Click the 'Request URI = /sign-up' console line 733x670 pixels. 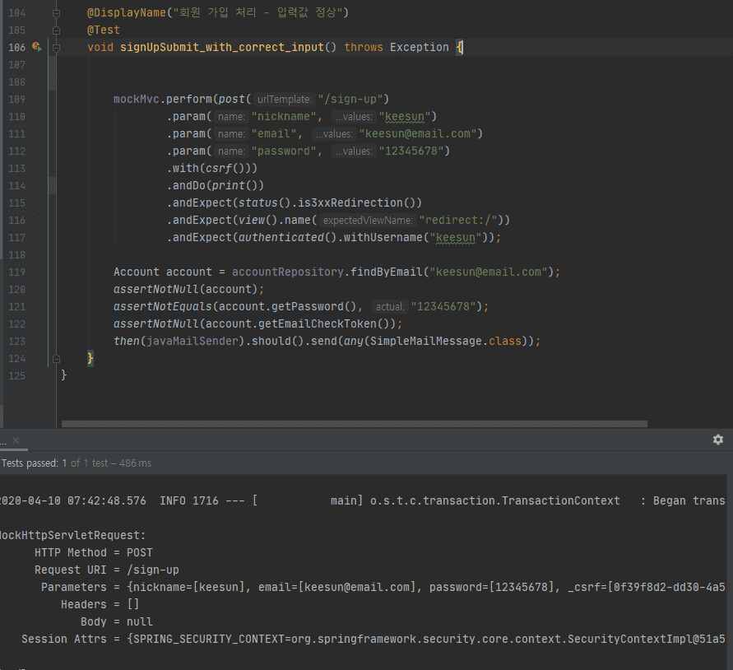(107, 570)
